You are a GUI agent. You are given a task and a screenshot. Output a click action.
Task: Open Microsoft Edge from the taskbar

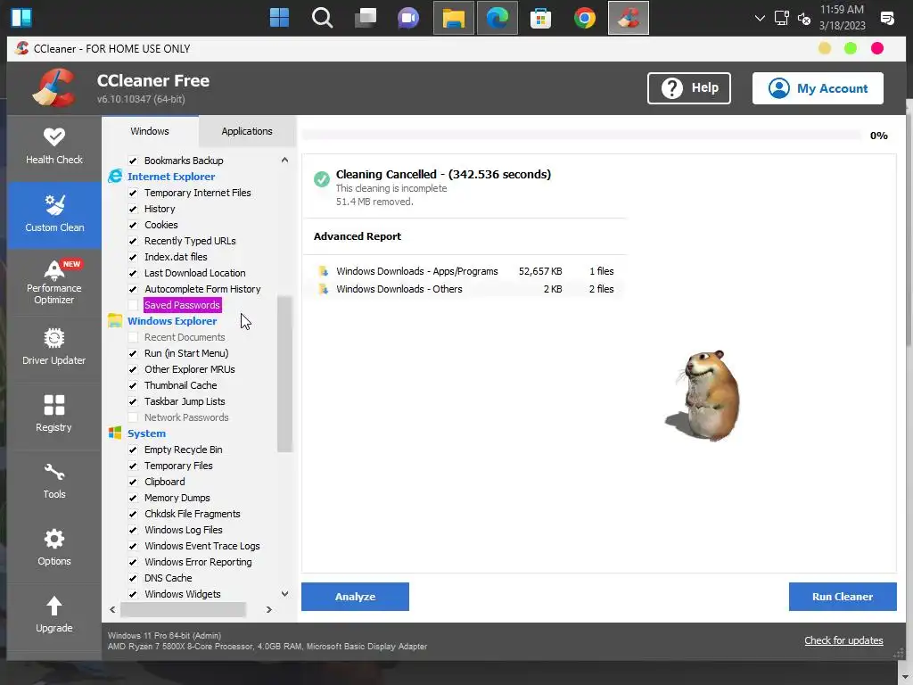(x=498, y=18)
